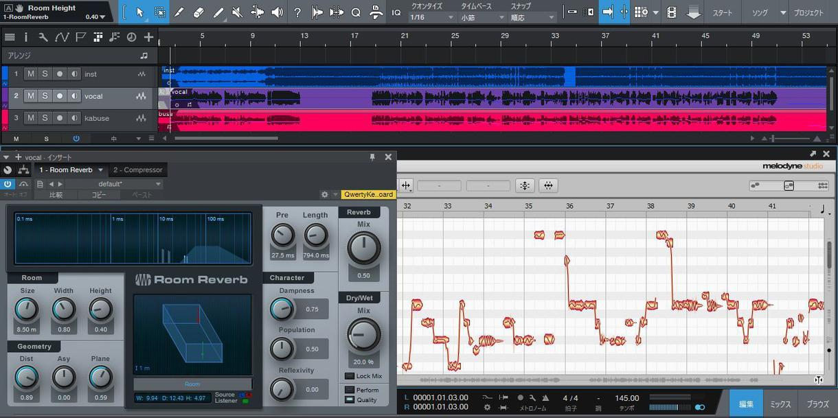Open the tempo track clock icon
Screen dimensions: 838x418
(x=131, y=37)
